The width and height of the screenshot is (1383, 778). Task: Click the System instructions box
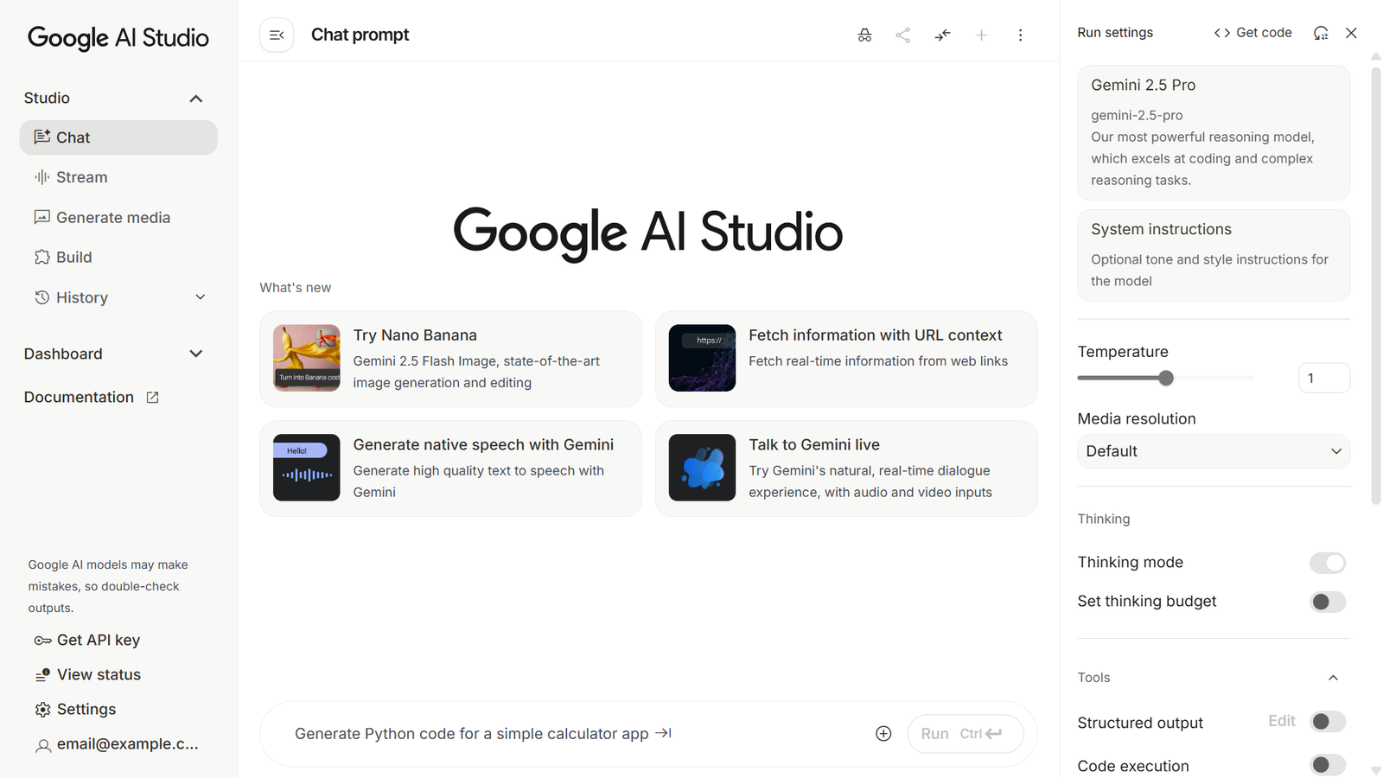(x=1214, y=255)
